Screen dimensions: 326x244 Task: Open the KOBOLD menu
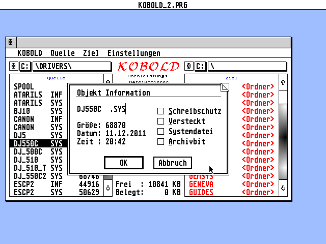pyautogui.click(x=30, y=53)
